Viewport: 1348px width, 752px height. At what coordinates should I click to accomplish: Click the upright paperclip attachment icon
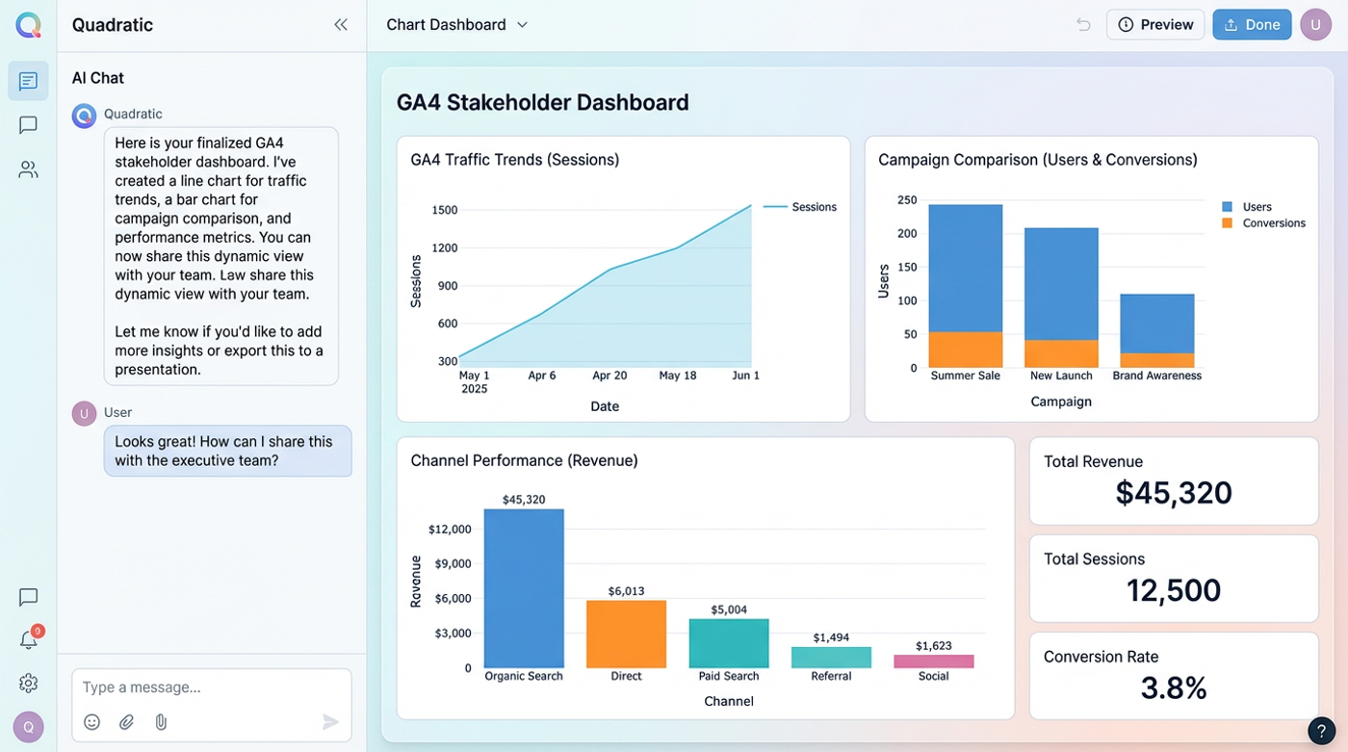161,722
